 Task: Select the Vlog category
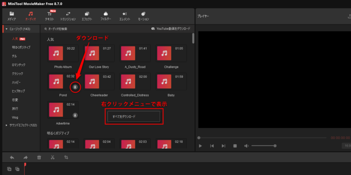[x=15, y=117]
